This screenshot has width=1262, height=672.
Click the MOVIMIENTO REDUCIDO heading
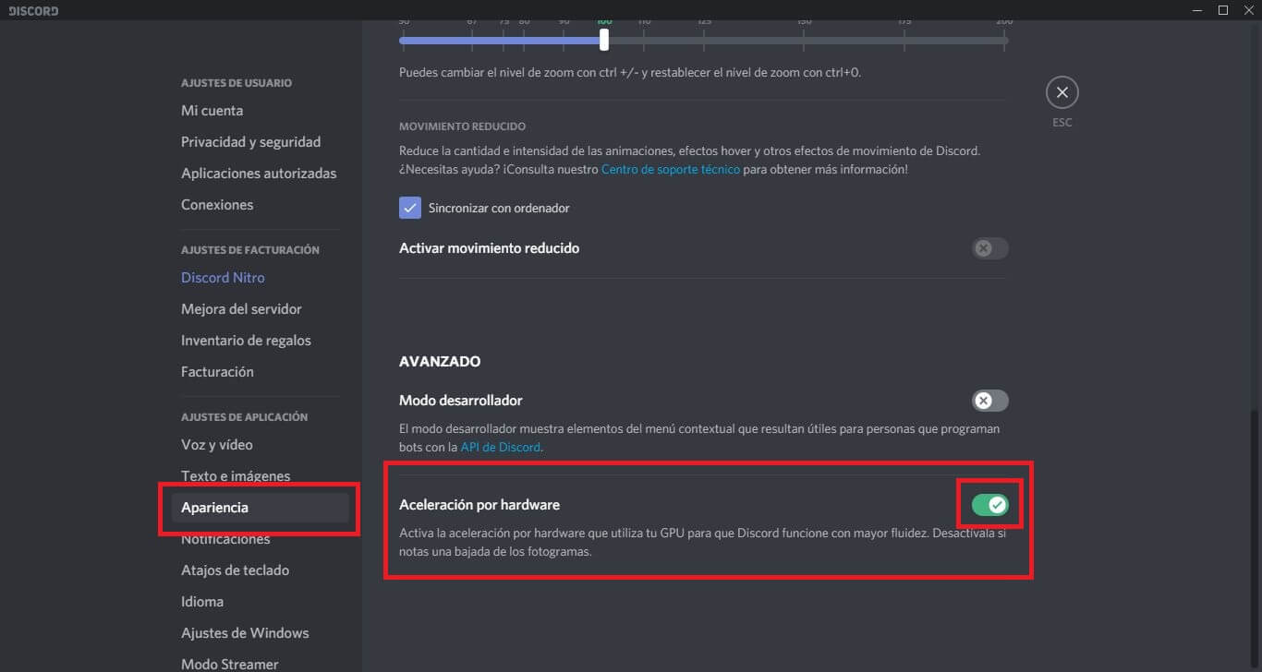462,126
